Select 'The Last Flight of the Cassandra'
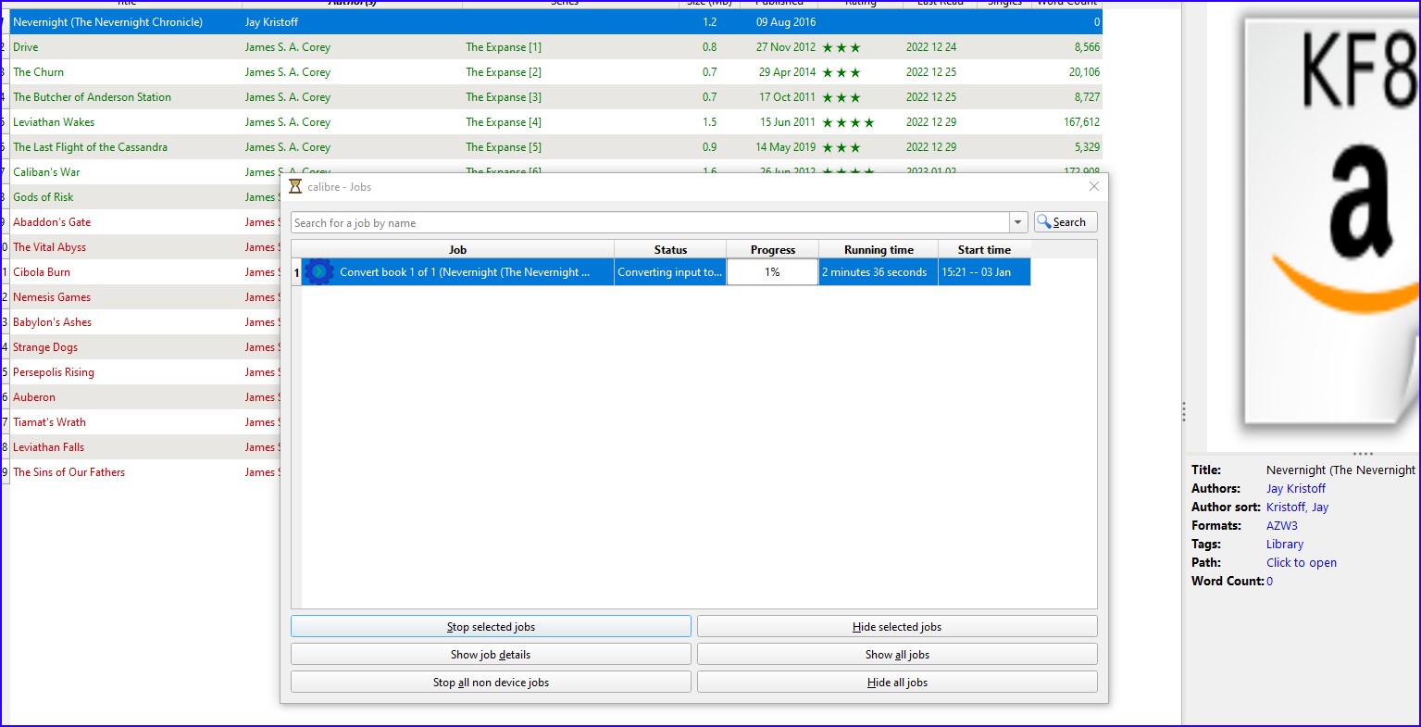Screen dimensions: 1421x727 pos(90,147)
